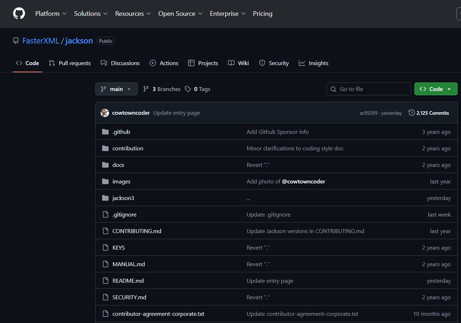Open the ac89389 commit hash link
Viewport: 461px width, 323px height.
coord(368,113)
